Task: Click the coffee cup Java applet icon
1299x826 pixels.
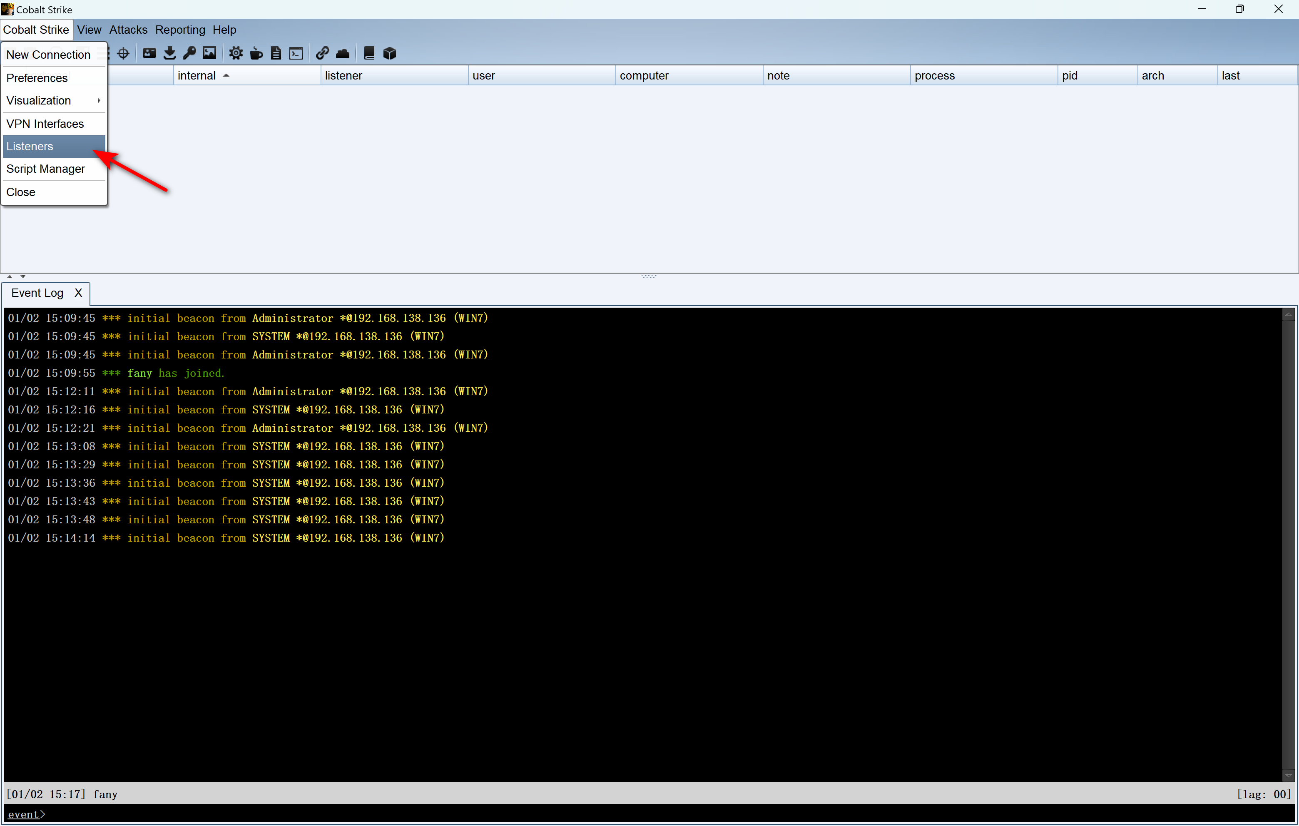Action: point(256,53)
